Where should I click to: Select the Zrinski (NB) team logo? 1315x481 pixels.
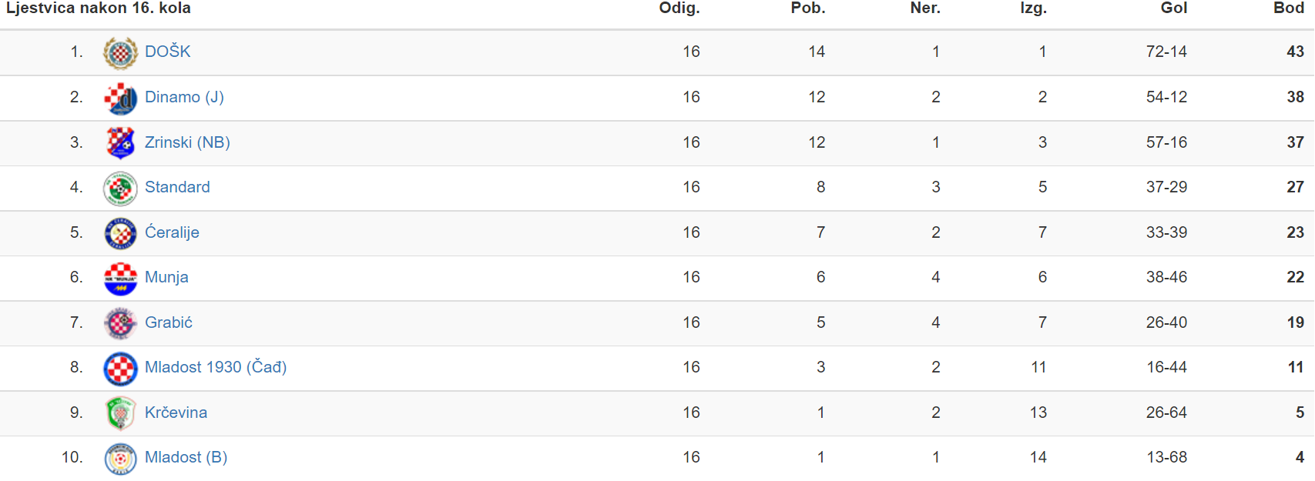(120, 143)
